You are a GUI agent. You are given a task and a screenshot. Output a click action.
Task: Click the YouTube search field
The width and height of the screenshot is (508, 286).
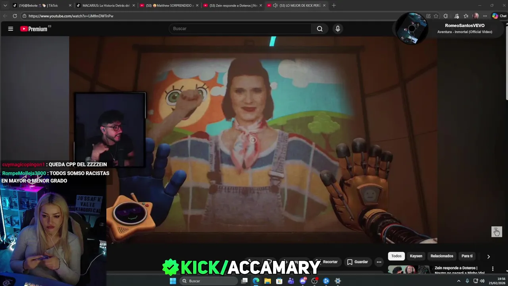pos(241,29)
